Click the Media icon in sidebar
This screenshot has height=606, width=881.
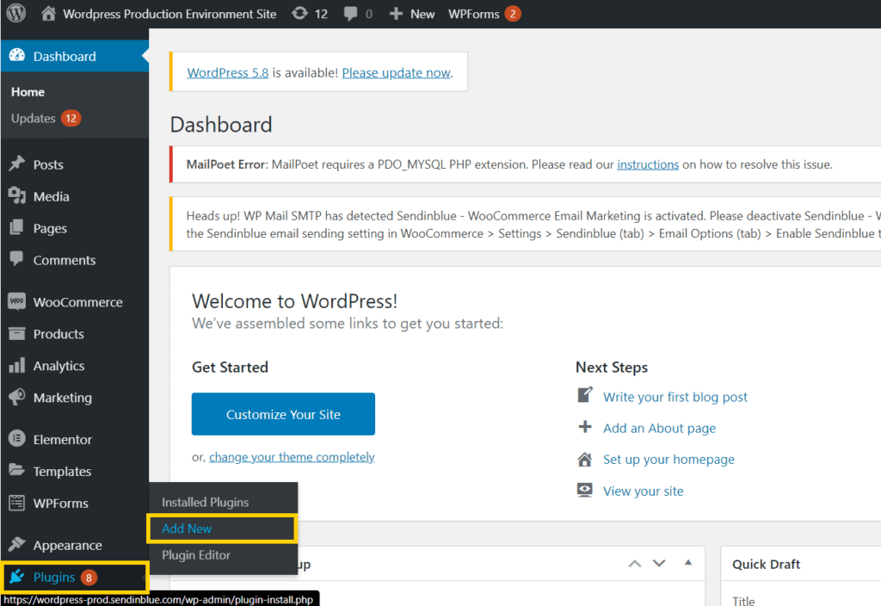pos(17,195)
